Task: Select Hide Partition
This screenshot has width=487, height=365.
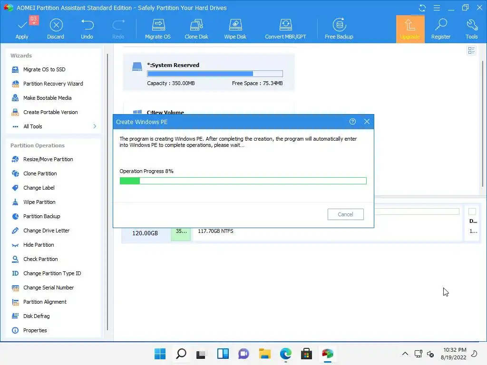Action: click(39, 245)
